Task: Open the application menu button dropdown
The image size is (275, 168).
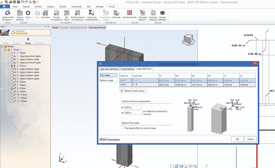Action: point(5,6)
